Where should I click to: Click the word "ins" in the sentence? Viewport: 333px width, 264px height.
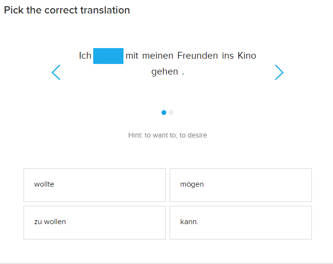[228, 56]
